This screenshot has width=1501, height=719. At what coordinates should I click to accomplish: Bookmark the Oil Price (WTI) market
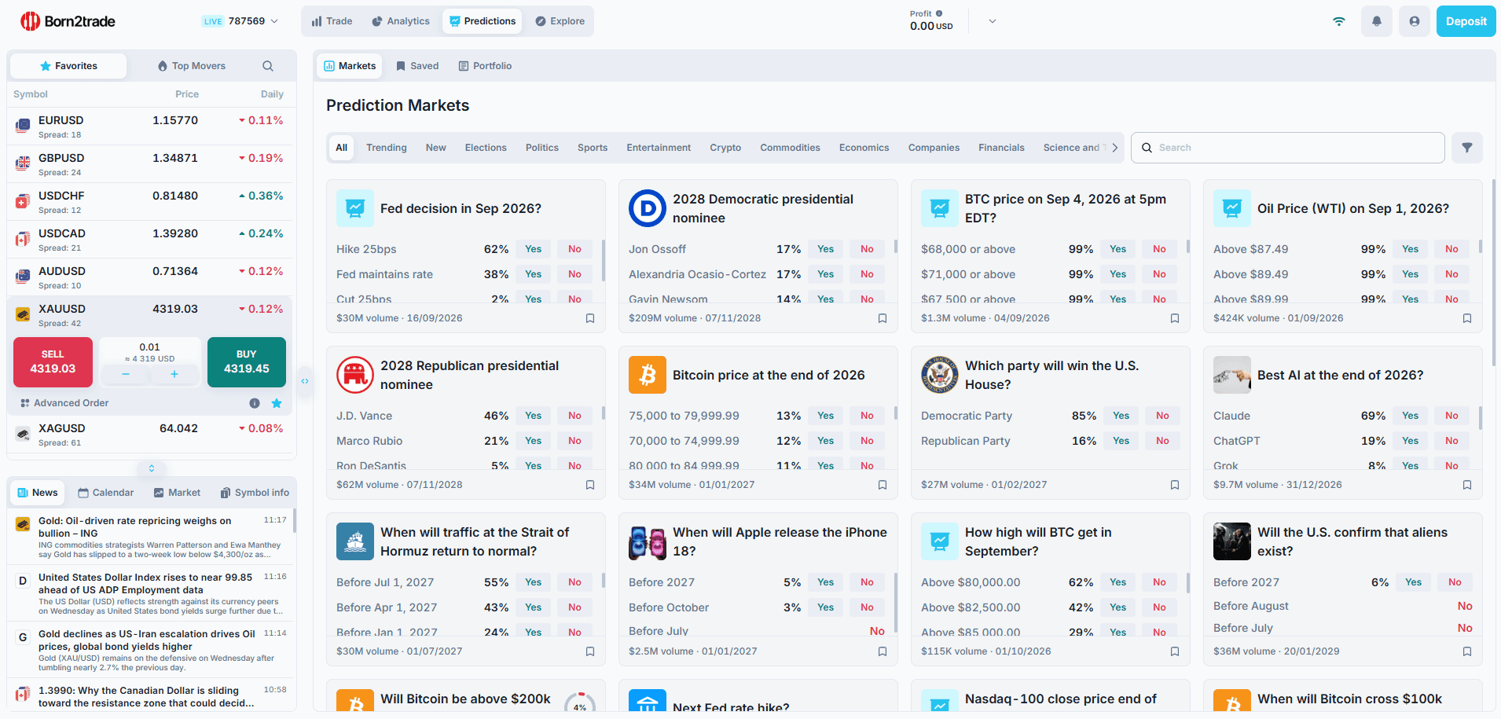1467,318
